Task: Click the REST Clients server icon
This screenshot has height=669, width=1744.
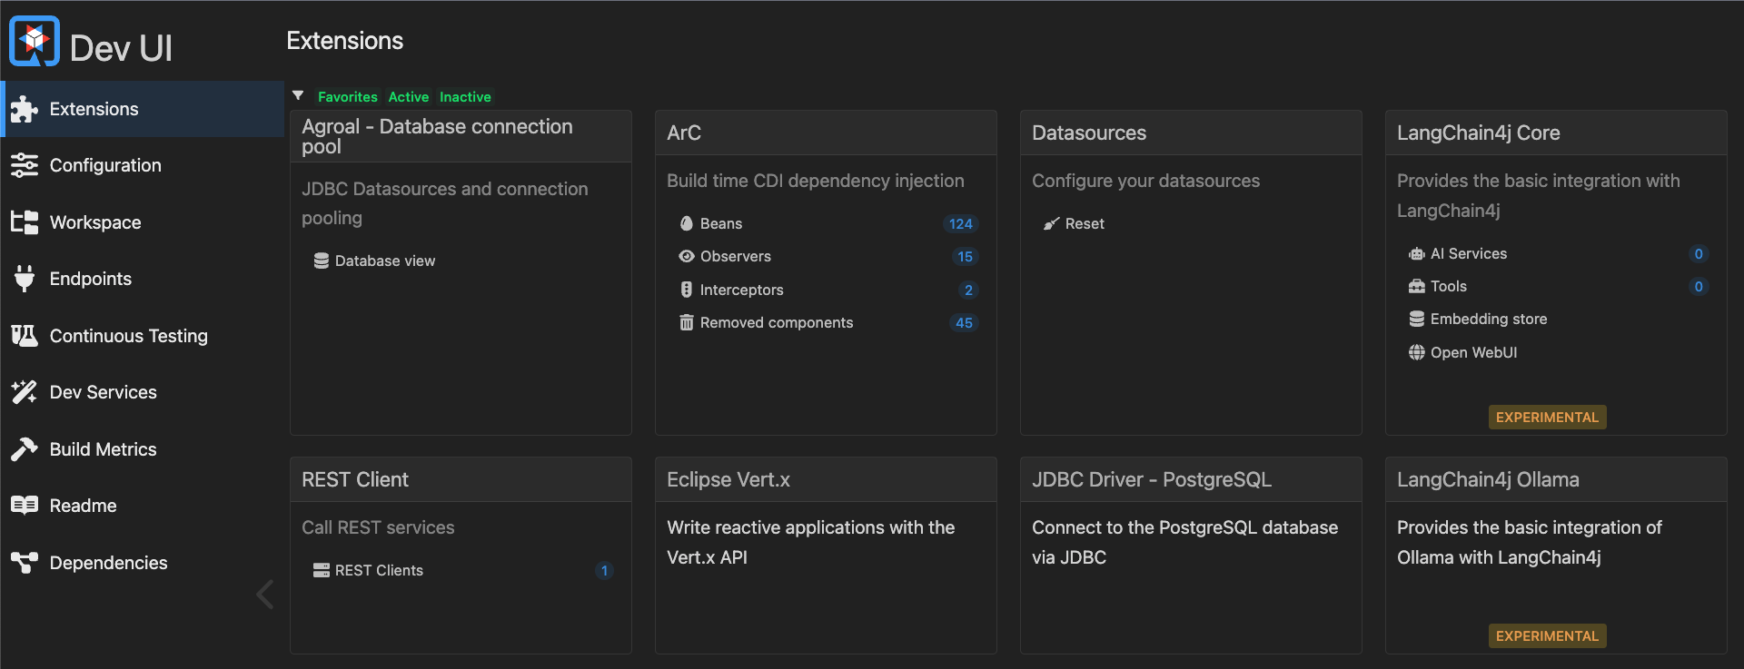Action: tap(322, 570)
